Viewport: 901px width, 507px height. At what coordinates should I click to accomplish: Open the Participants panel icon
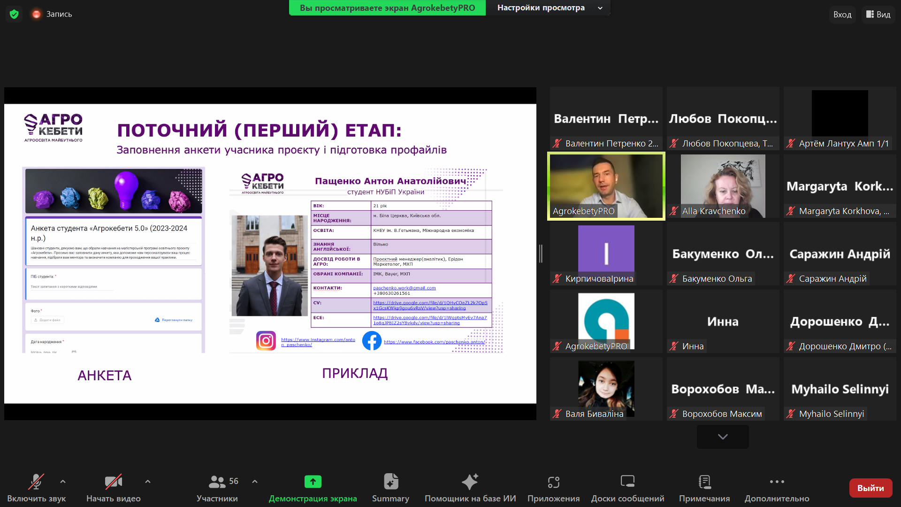[217, 482]
